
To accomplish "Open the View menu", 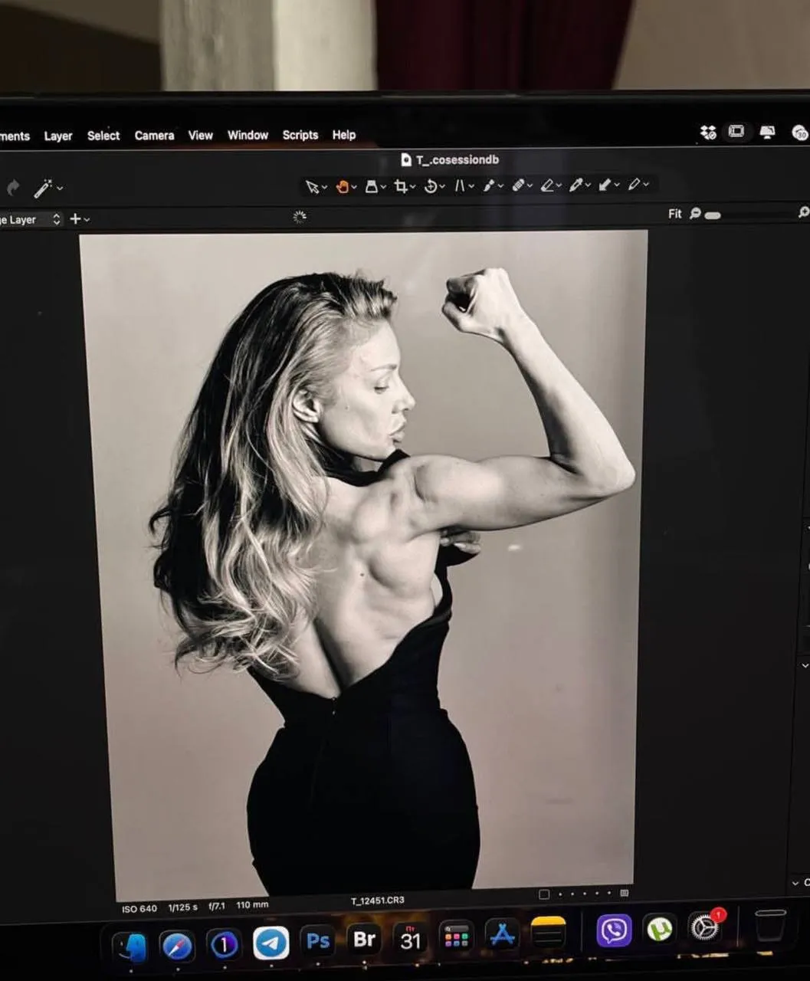I will tap(201, 135).
